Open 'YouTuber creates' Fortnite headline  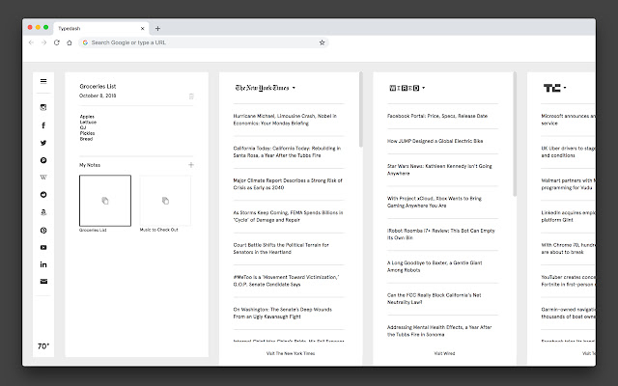coord(568,281)
